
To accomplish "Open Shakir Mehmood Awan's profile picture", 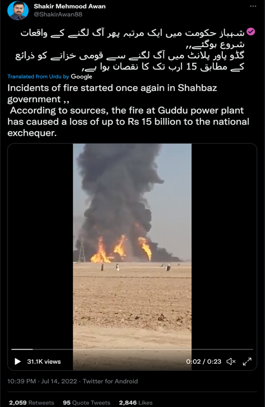I will click(18, 10).
